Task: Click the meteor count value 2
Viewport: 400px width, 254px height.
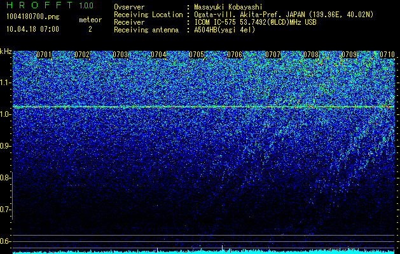Action: pyautogui.click(x=90, y=29)
